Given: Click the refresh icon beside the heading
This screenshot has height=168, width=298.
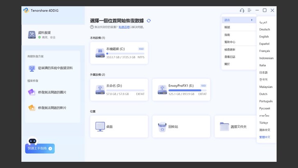Looking at the screenshot, I should pos(149,20).
